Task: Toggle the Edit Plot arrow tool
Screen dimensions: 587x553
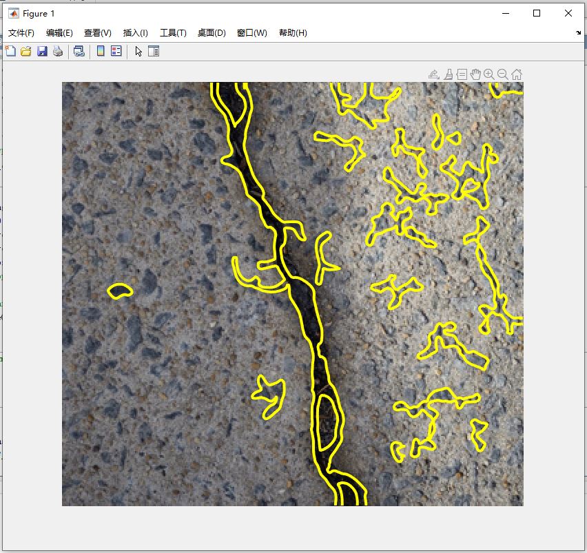Action: coord(138,51)
